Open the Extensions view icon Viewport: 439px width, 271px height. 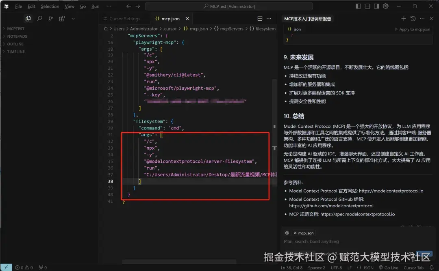coord(62,18)
